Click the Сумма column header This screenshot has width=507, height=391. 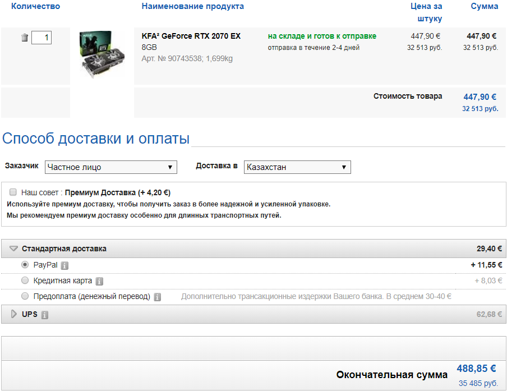point(485,7)
